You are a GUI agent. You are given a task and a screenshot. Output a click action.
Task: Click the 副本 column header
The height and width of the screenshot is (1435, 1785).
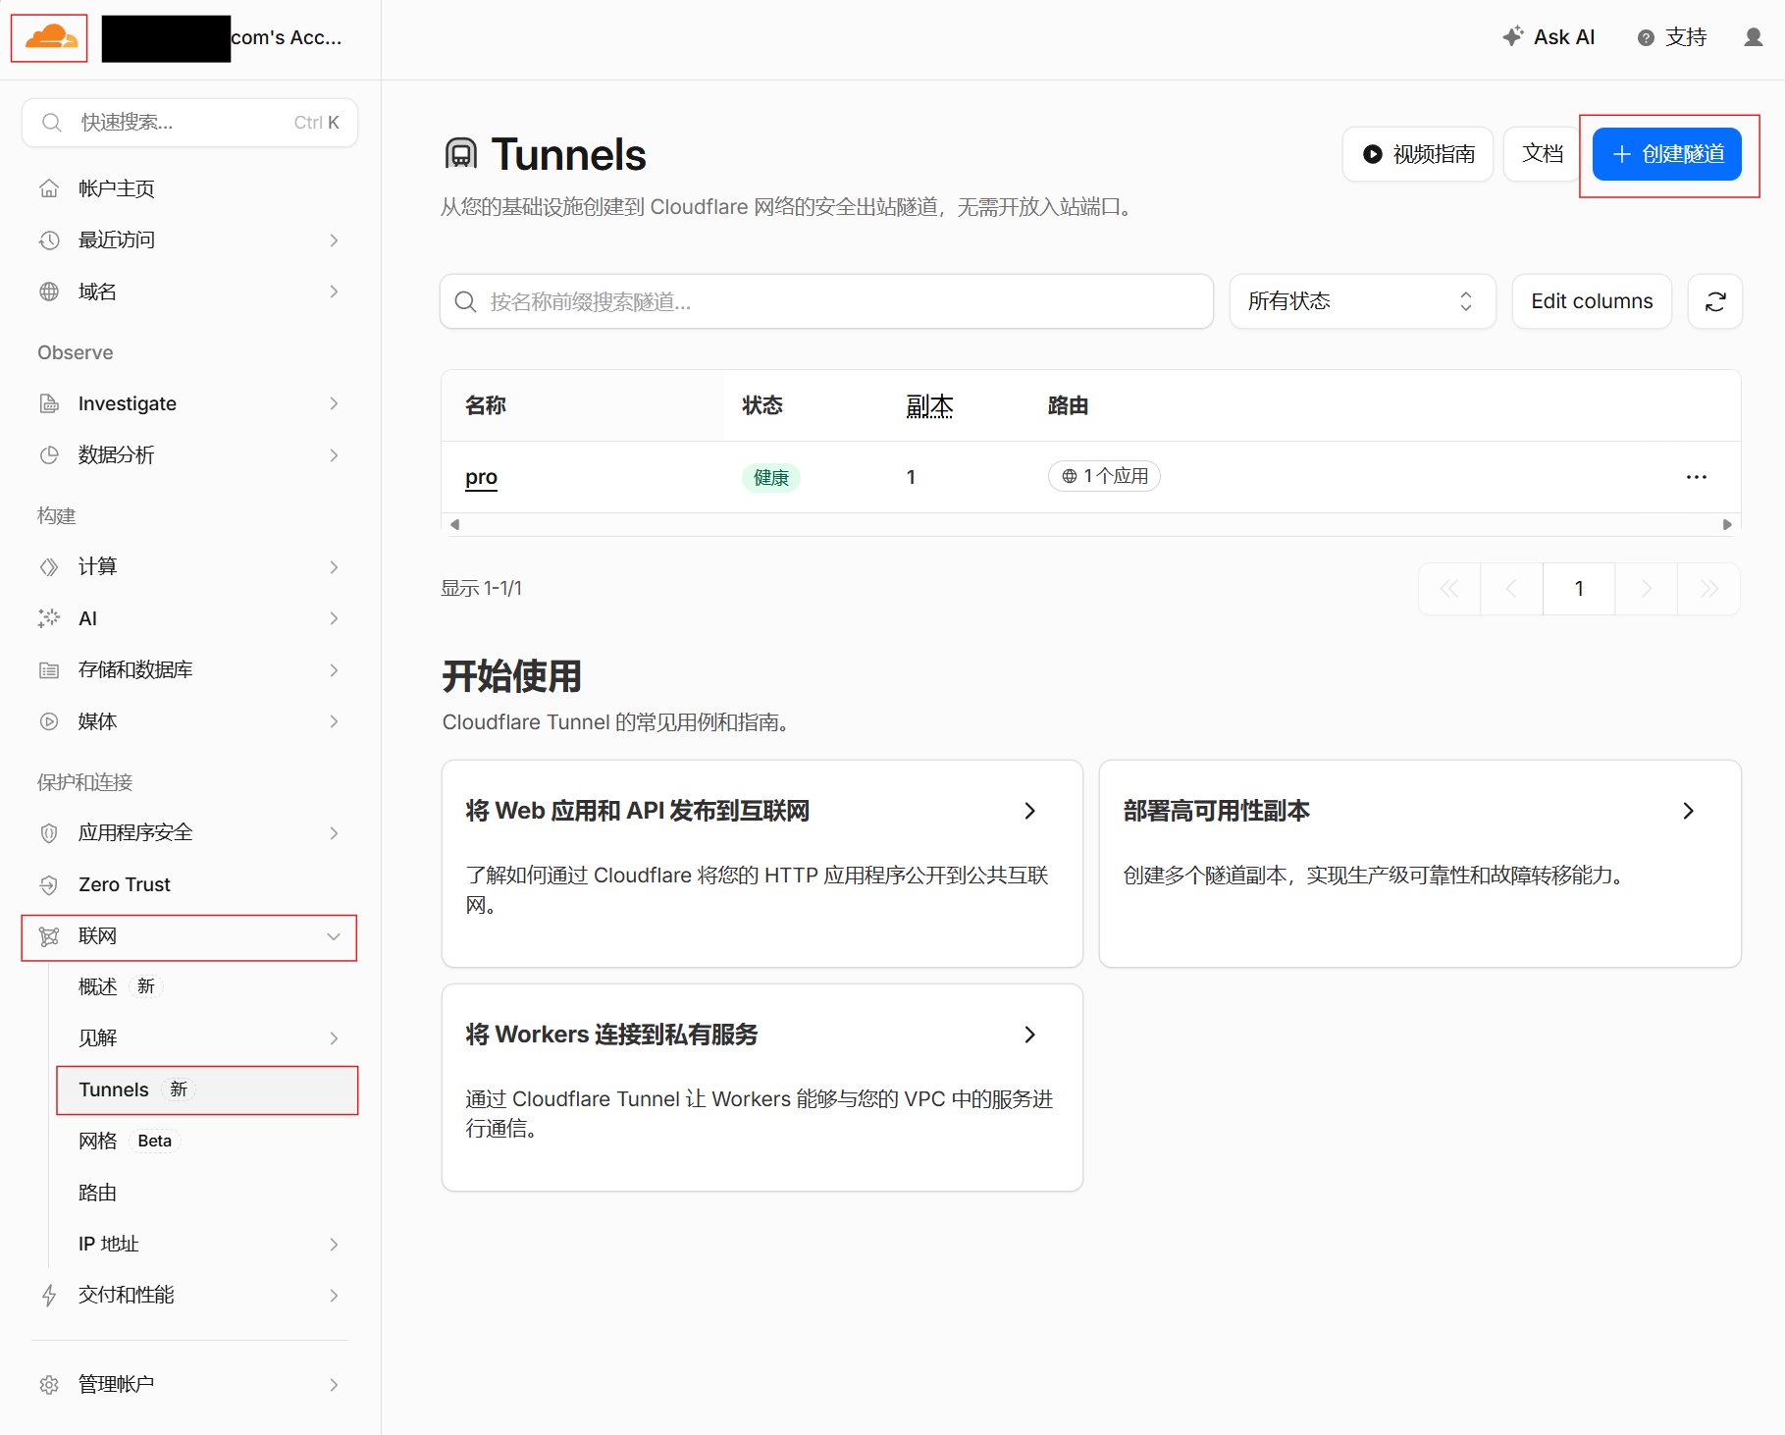pyautogui.click(x=929, y=405)
